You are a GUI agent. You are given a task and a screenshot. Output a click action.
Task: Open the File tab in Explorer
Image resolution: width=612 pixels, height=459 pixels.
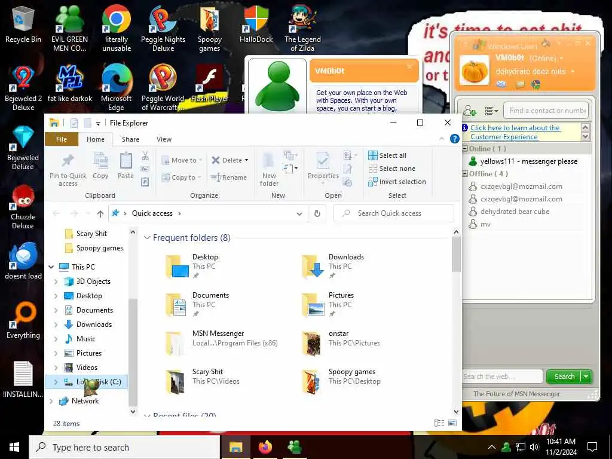[62, 139]
